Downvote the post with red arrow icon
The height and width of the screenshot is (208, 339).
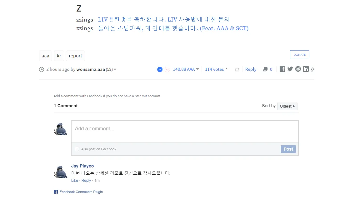coord(167,70)
